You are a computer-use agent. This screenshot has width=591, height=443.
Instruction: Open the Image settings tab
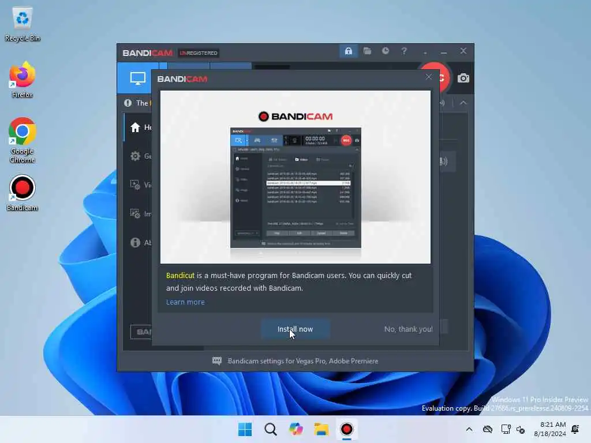click(135, 213)
